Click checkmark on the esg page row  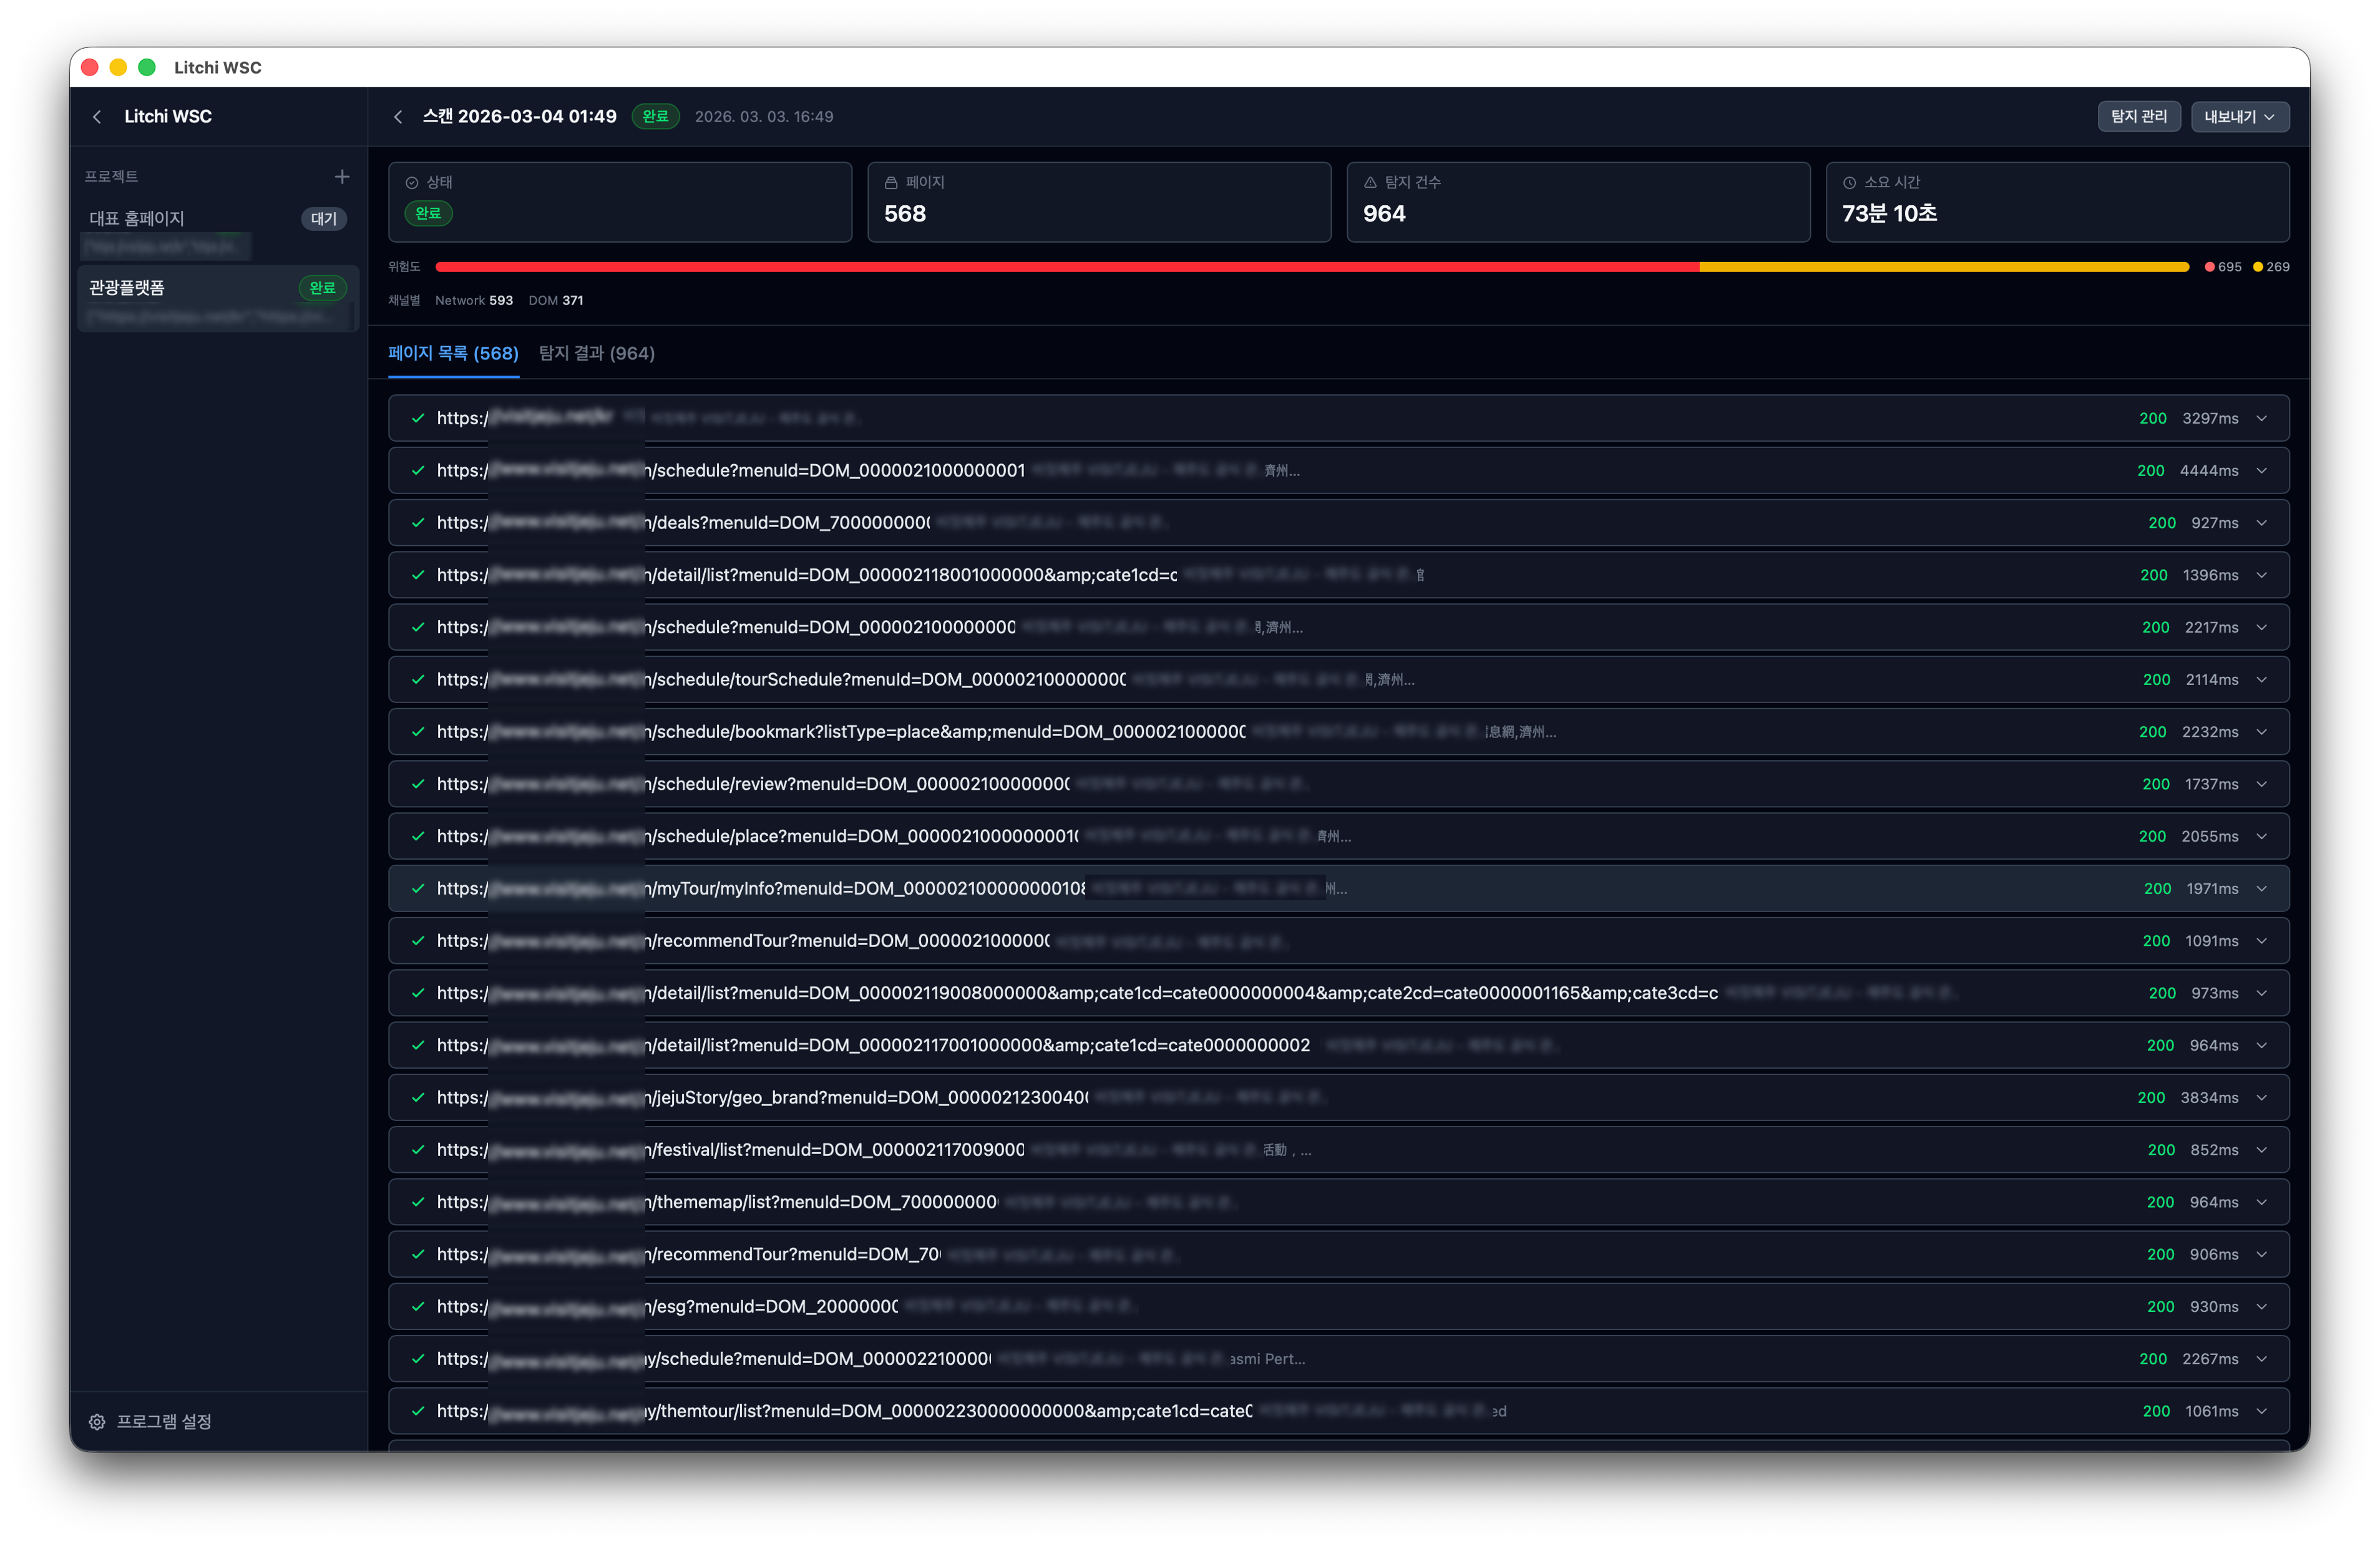coord(418,1306)
